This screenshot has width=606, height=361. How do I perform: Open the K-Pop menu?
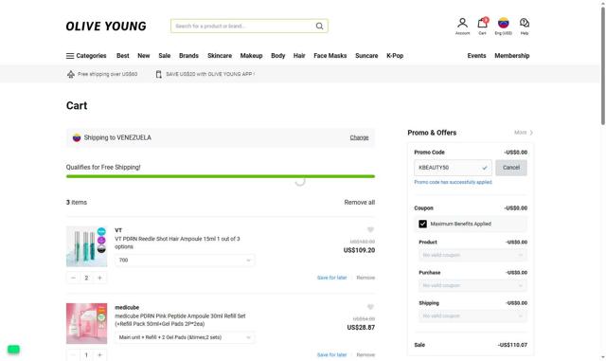(x=395, y=56)
